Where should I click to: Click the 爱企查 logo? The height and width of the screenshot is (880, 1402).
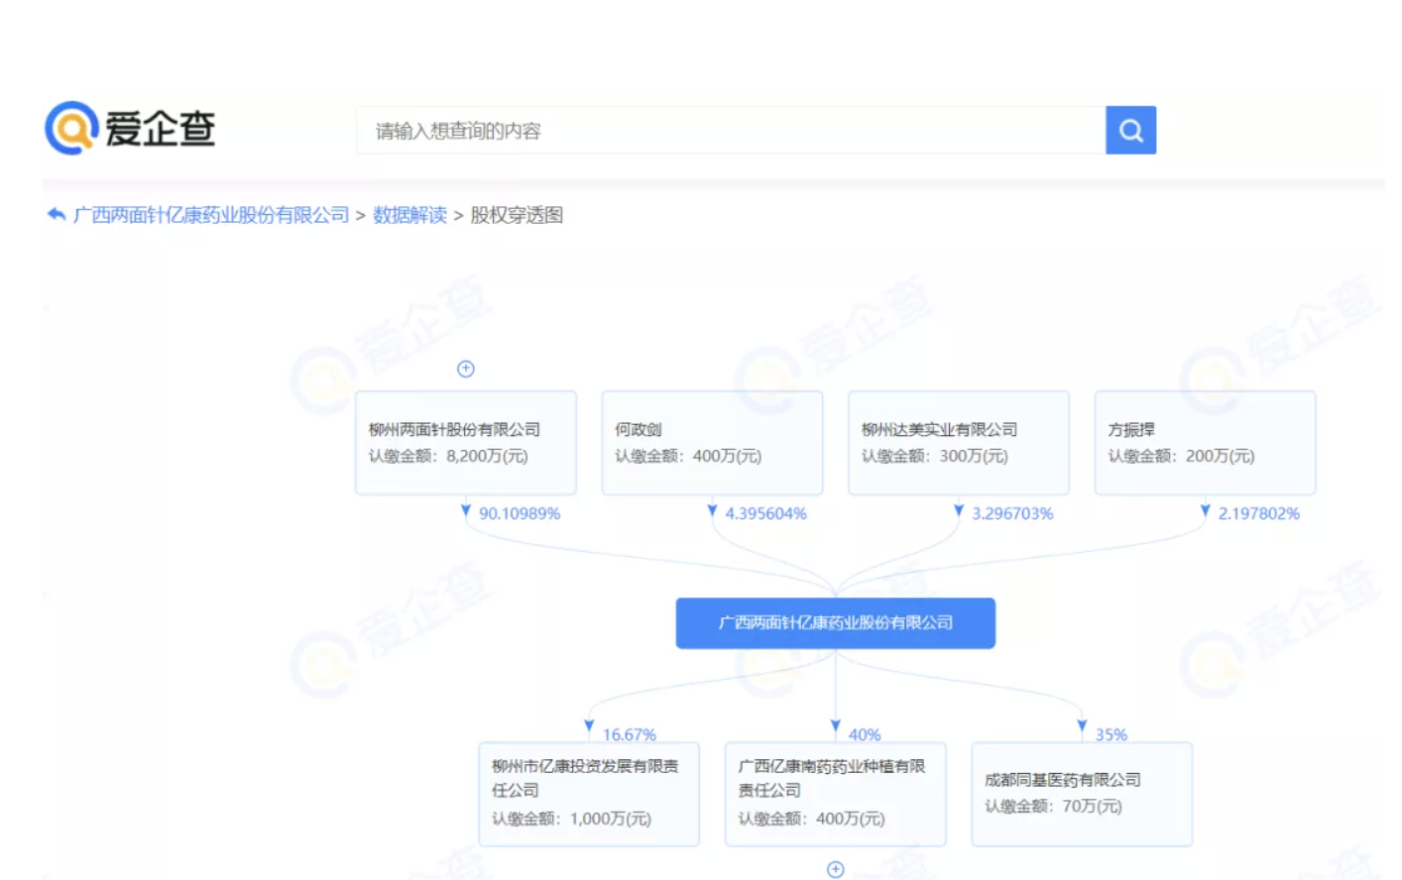pyautogui.click(x=130, y=129)
